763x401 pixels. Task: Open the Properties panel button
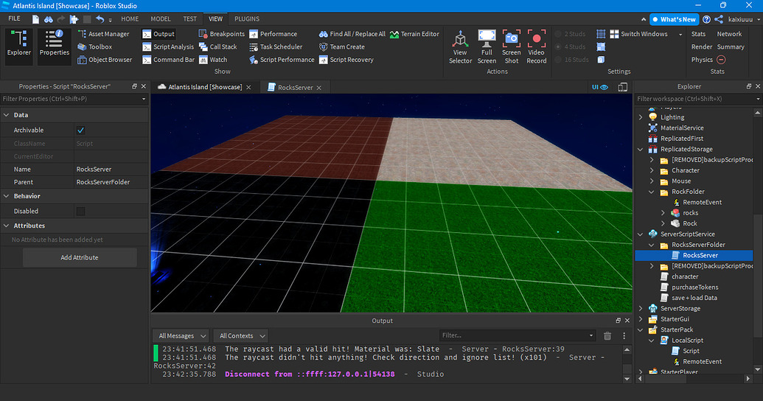click(x=55, y=46)
